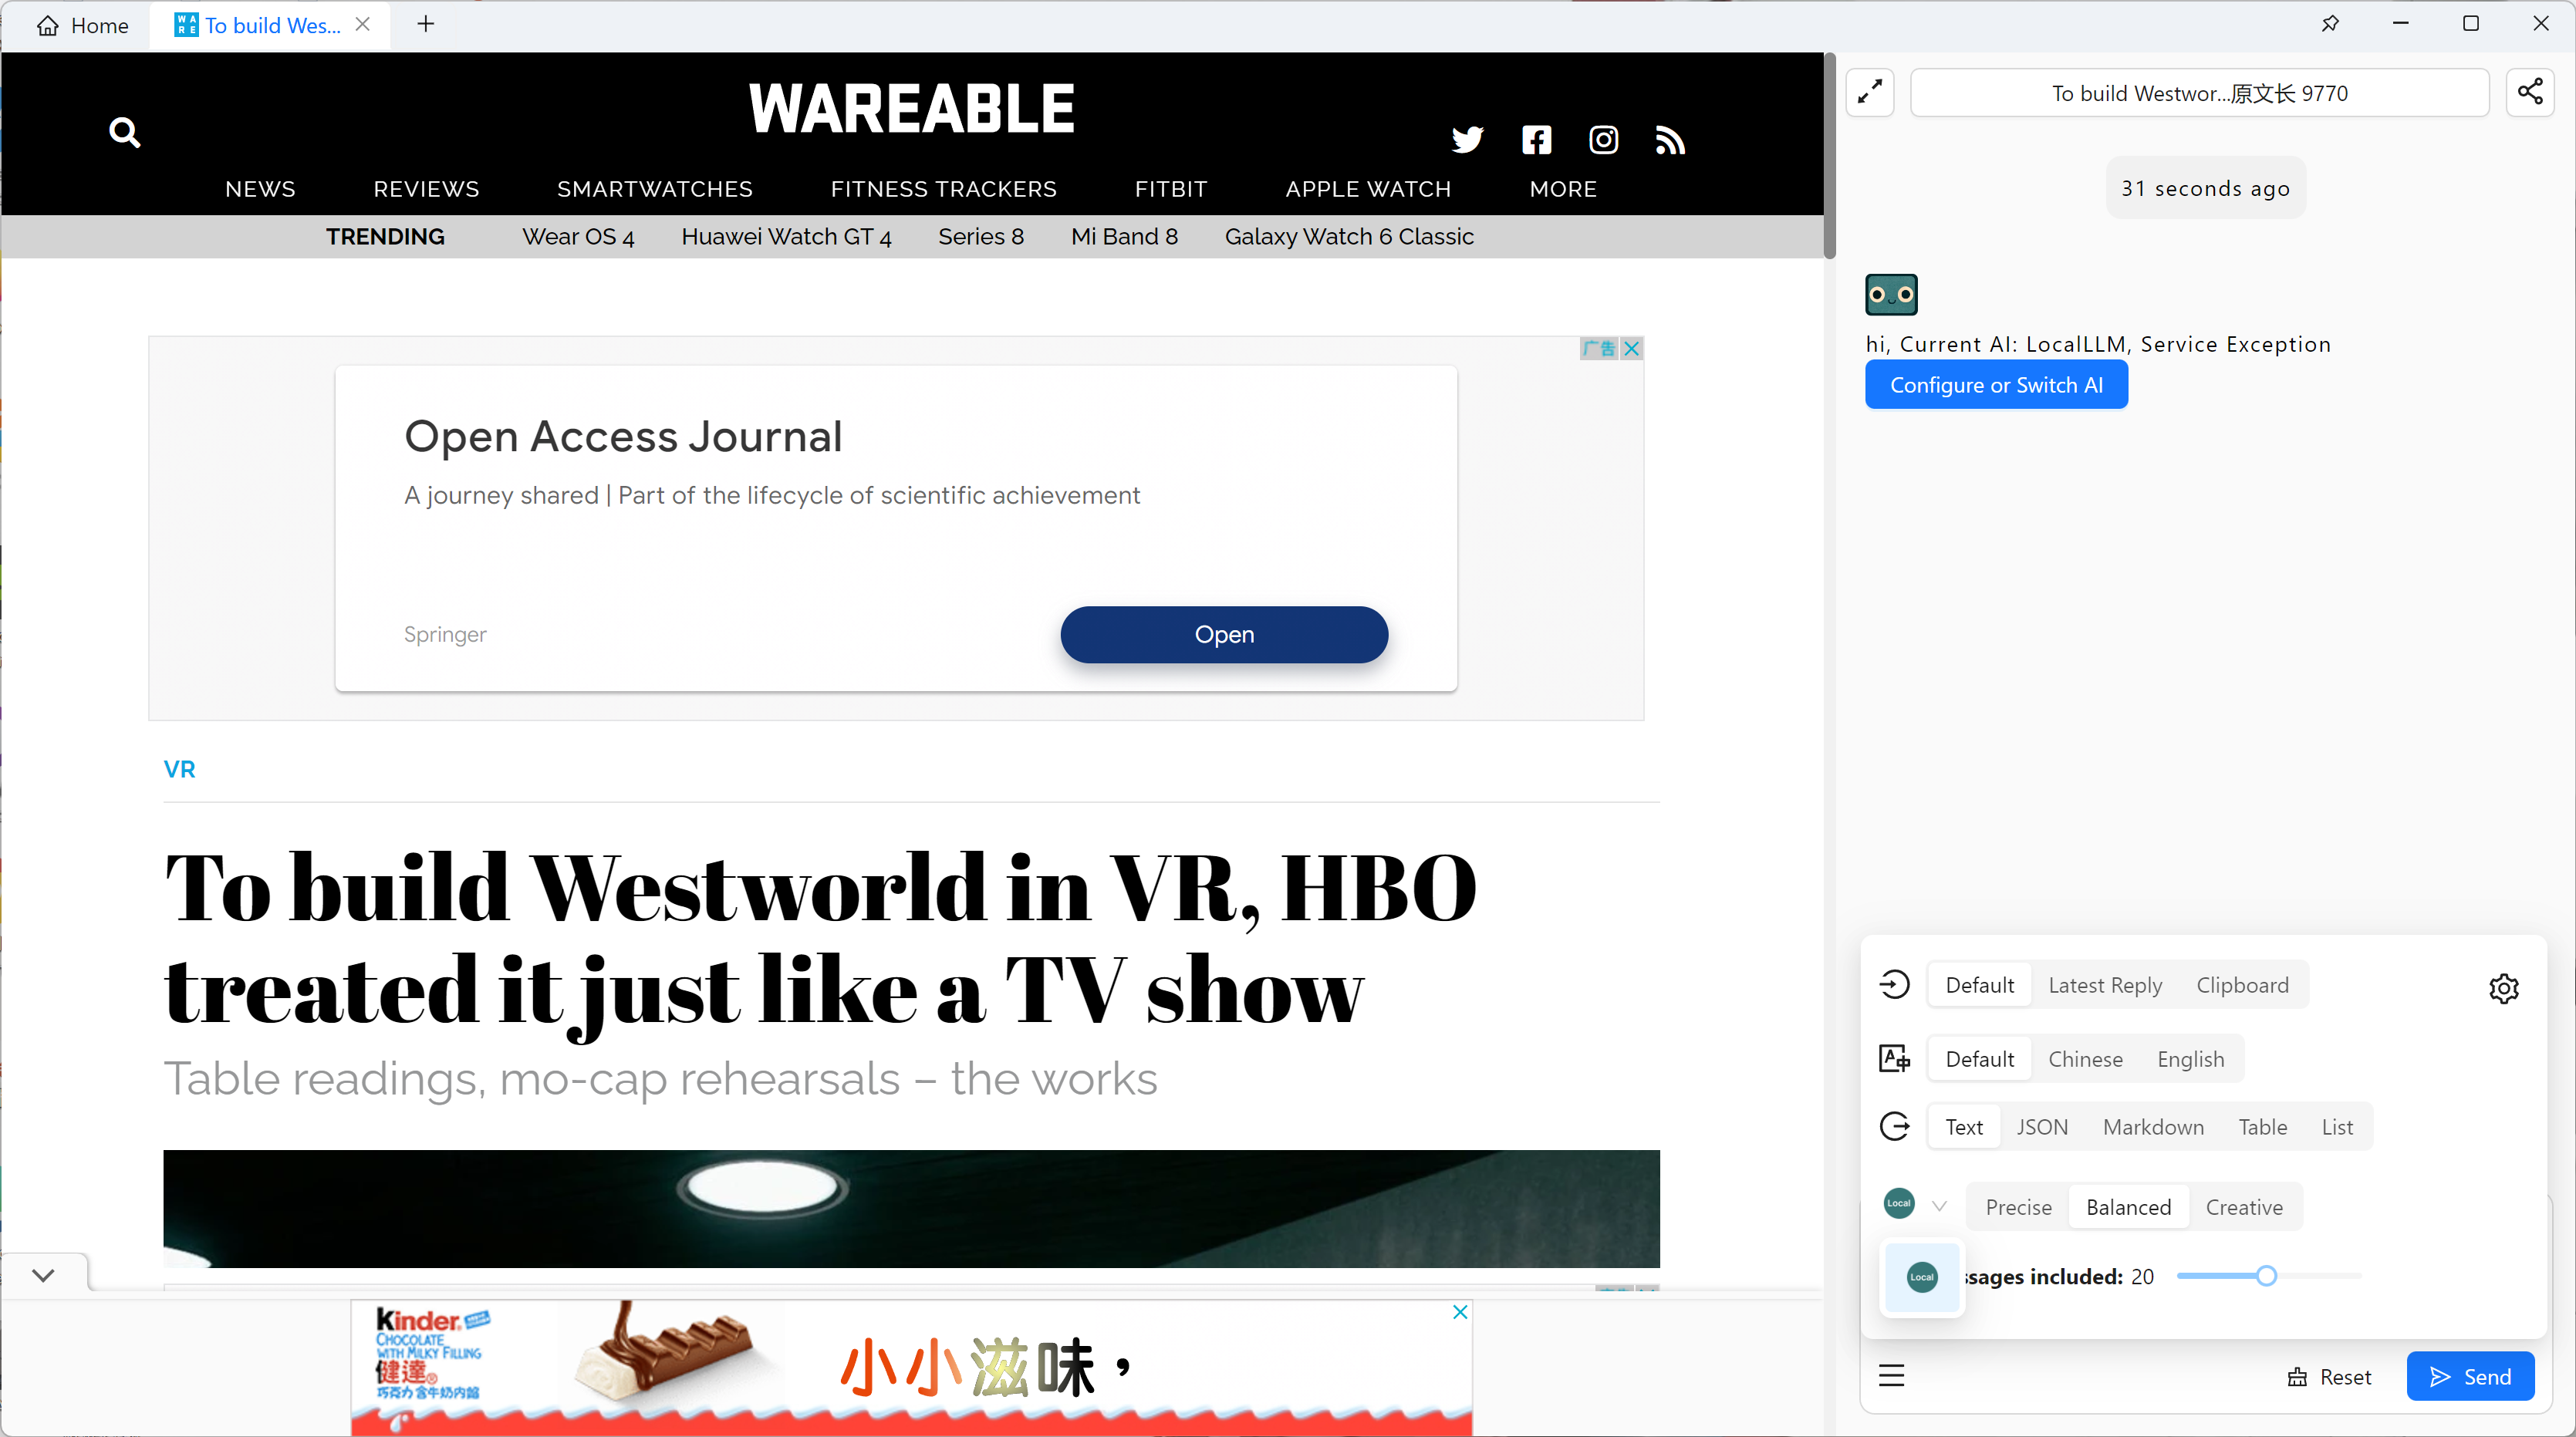The width and height of the screenshot is (2576, 1437).
Task: Click Configure or Switch AI button
Action: click(x=1995, y=385)
